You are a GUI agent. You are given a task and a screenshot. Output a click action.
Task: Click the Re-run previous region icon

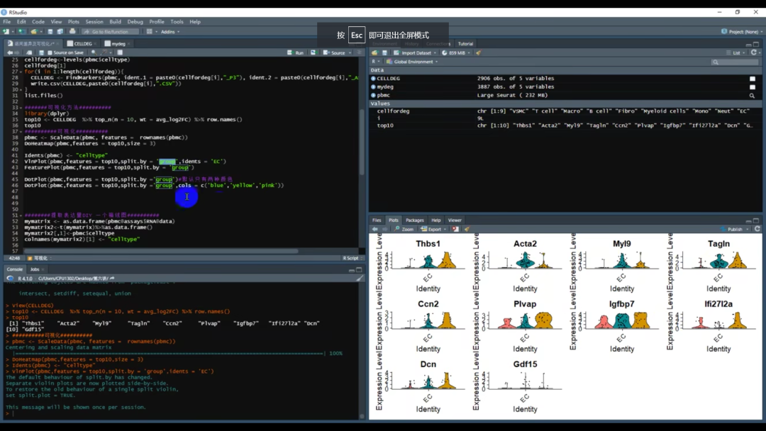tap(313, 52)
